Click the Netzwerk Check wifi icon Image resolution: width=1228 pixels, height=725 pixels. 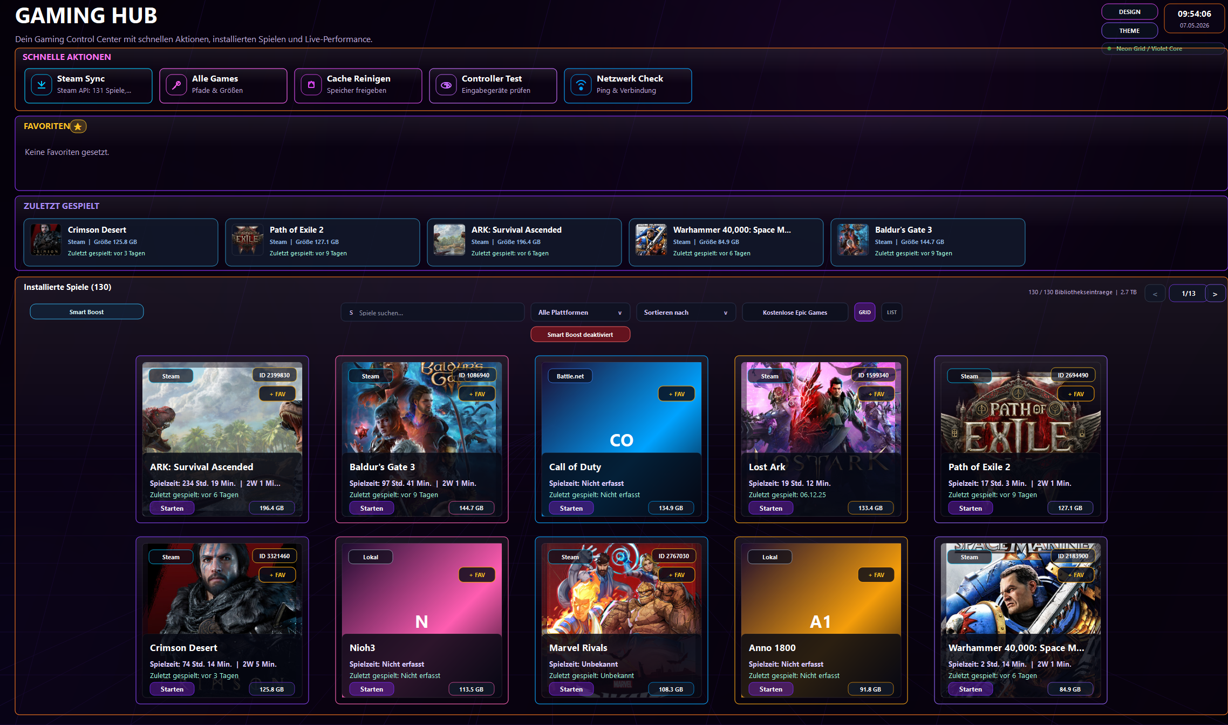[581, 85]
